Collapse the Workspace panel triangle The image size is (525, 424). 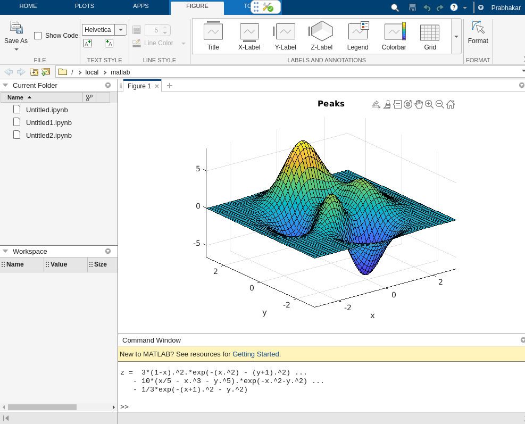pos(5,251)
